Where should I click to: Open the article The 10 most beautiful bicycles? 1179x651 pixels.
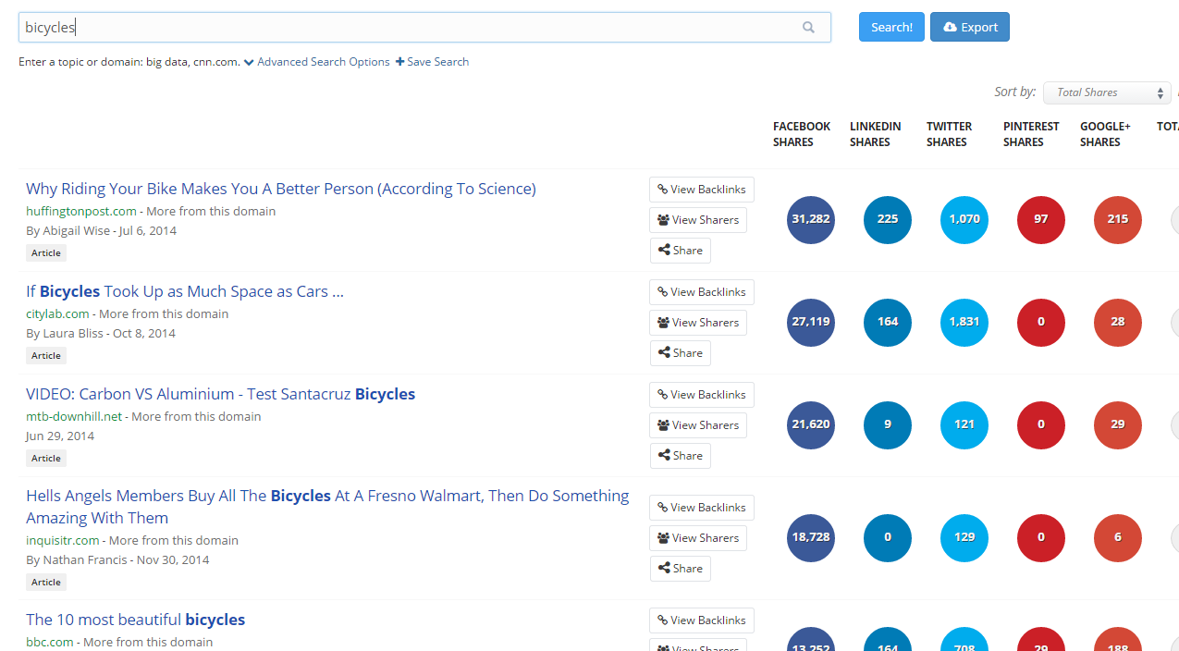135,620
